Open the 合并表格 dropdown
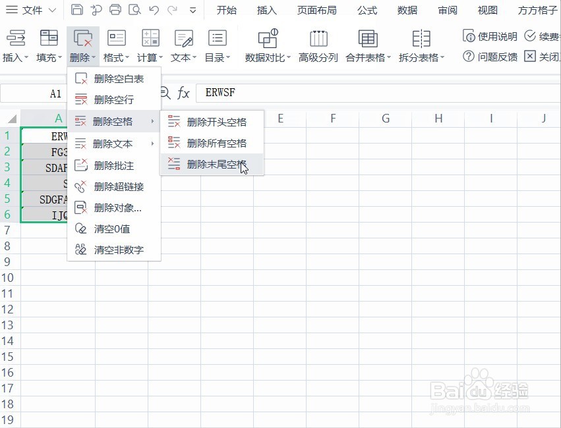The image size is (561, 428). 368,46
